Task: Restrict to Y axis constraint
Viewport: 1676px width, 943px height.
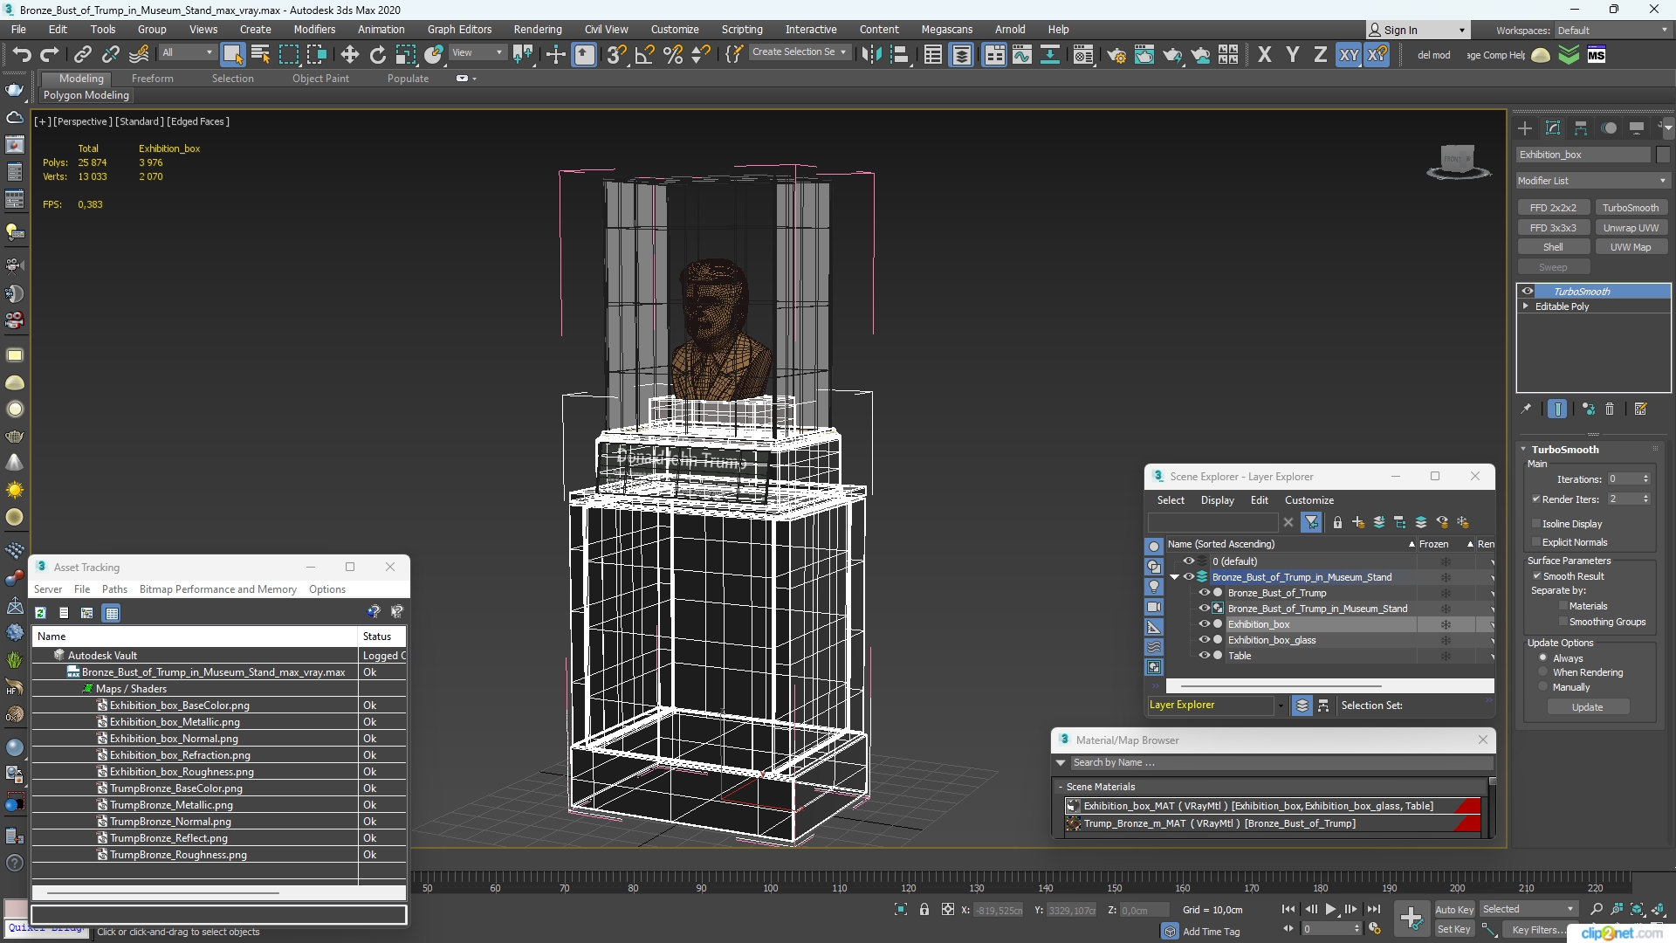Action: (x=1292, y=55)
